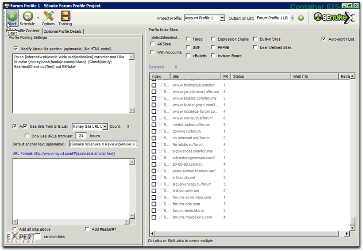Check the Invision Board checkbox
Image resolution: width=363 pixels, height=251 pixels.
[213, 56]
